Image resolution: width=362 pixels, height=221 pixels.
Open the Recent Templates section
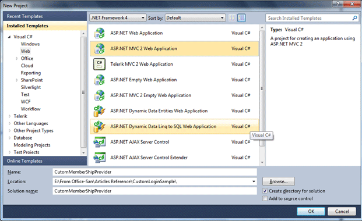pos(45,16)
